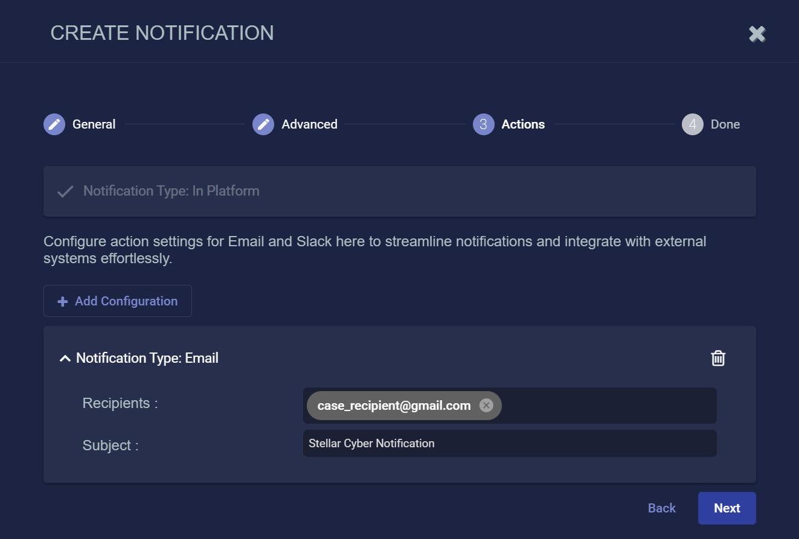Click the Advanced step pencil icon
The height and width of the screenshot is (539, 799).
click(x=263, y=124)
